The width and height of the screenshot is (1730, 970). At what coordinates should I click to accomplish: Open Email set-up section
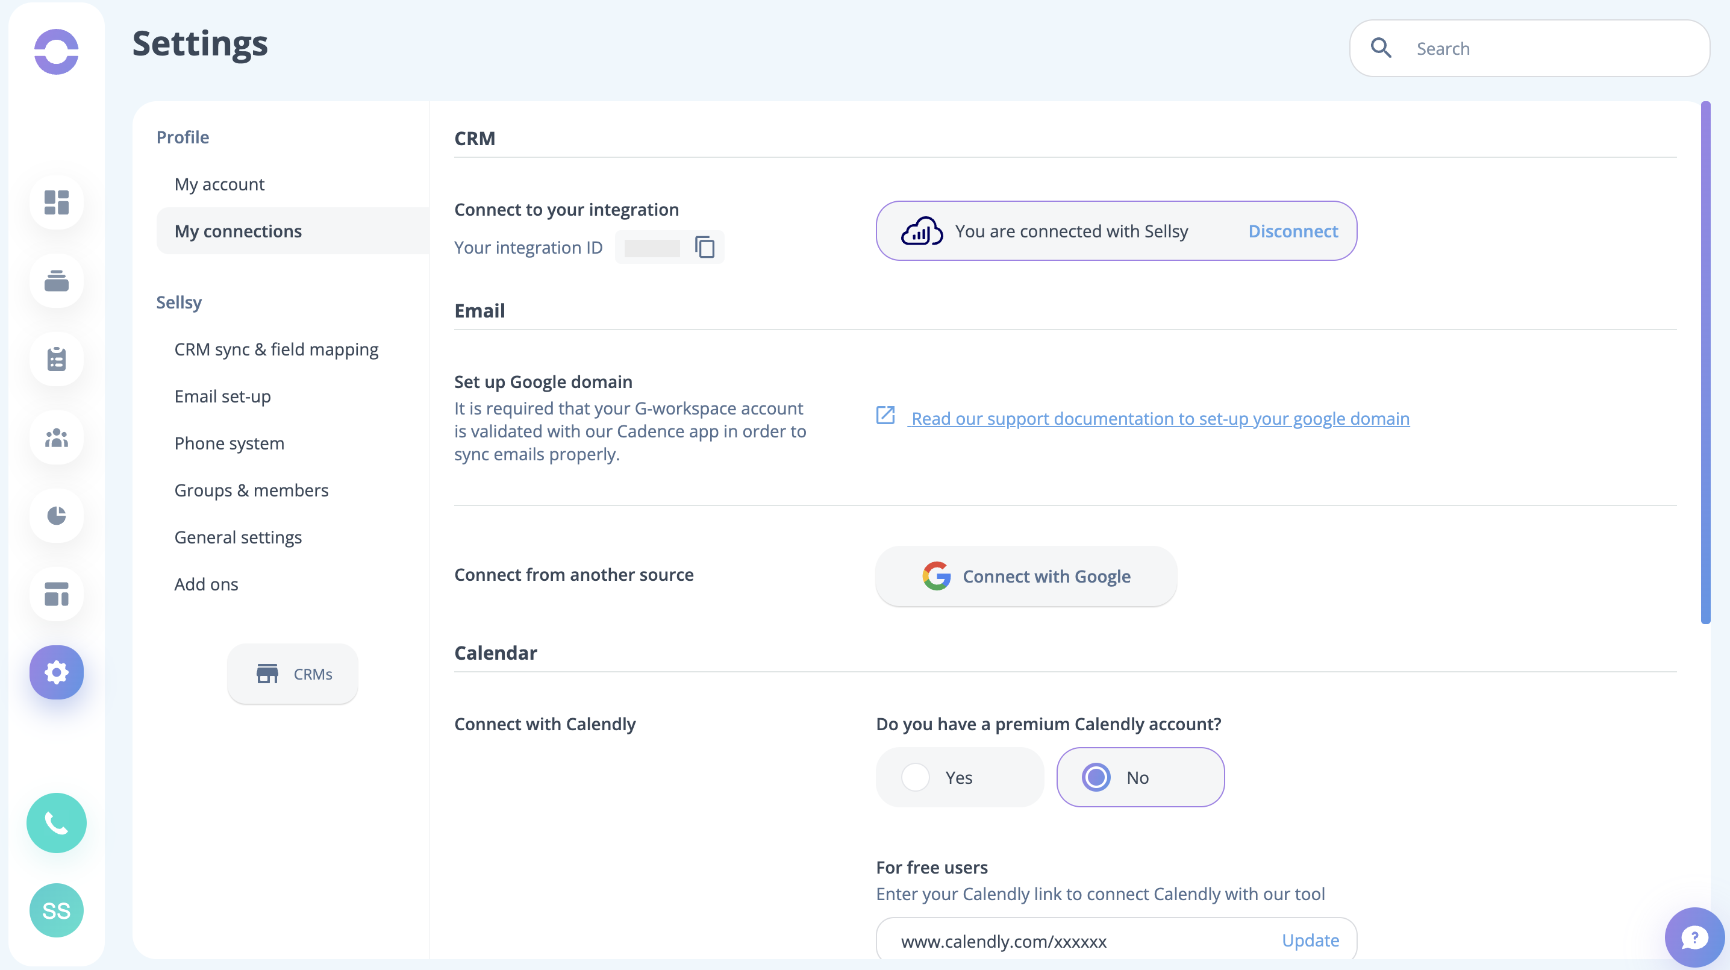222,396
